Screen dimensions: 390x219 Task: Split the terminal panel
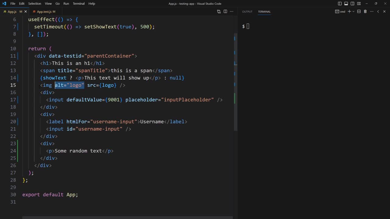pyautogui.click(x=359, y=12)
